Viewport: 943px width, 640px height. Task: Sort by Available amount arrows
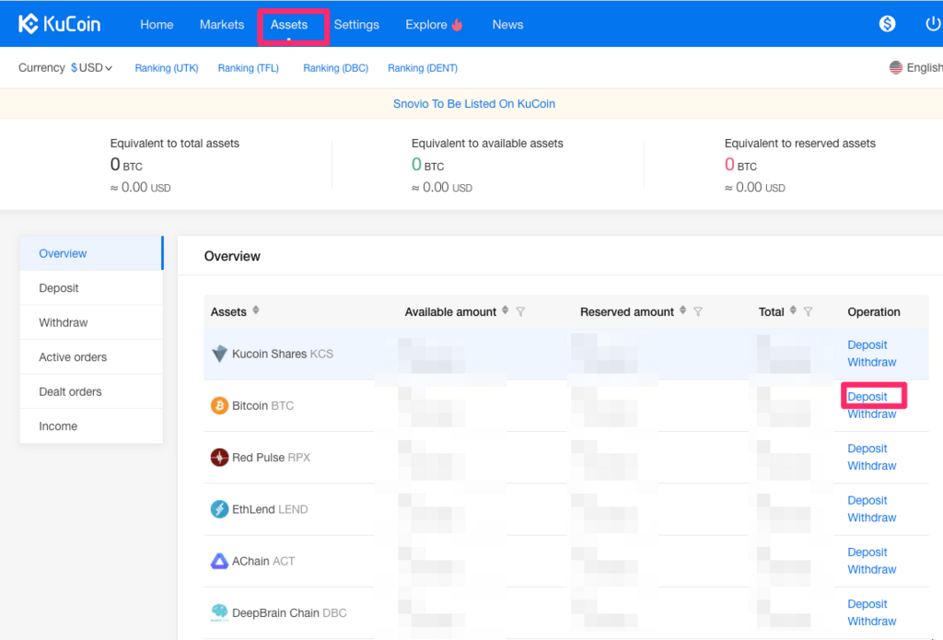pos(506,310)
